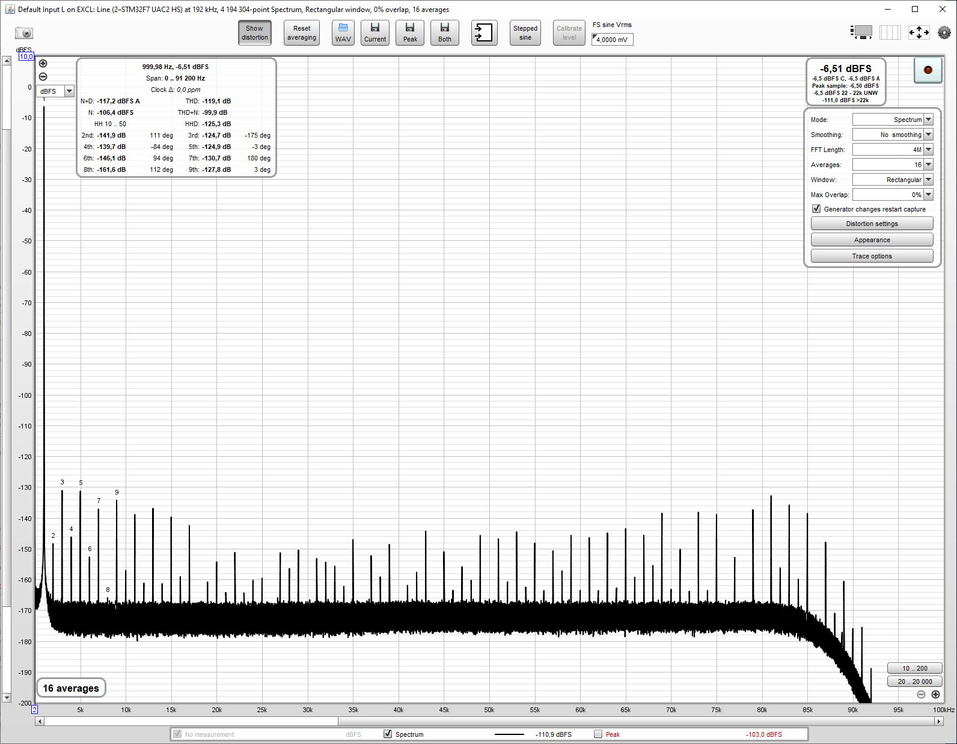
Task: Click the horizontal scrollbar left arrow
Action: point(40,721)
